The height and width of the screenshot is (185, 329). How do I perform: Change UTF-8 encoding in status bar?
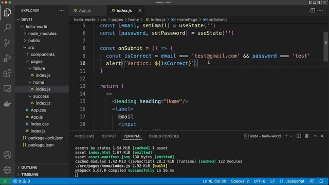coord(259,181)
